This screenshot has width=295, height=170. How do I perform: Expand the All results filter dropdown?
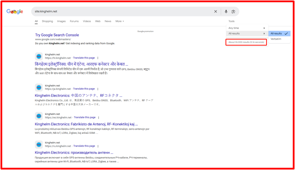point(247,33)
